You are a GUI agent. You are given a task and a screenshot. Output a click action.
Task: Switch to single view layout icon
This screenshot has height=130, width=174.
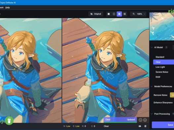pyautogui.click(x=109, y=14)
